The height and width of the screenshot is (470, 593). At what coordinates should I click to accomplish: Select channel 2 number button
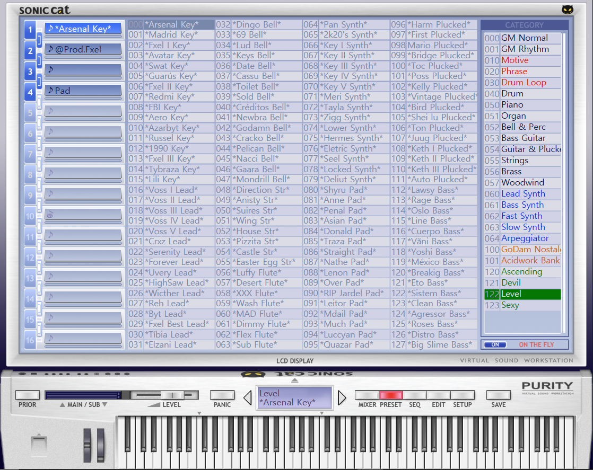(30, 51)
